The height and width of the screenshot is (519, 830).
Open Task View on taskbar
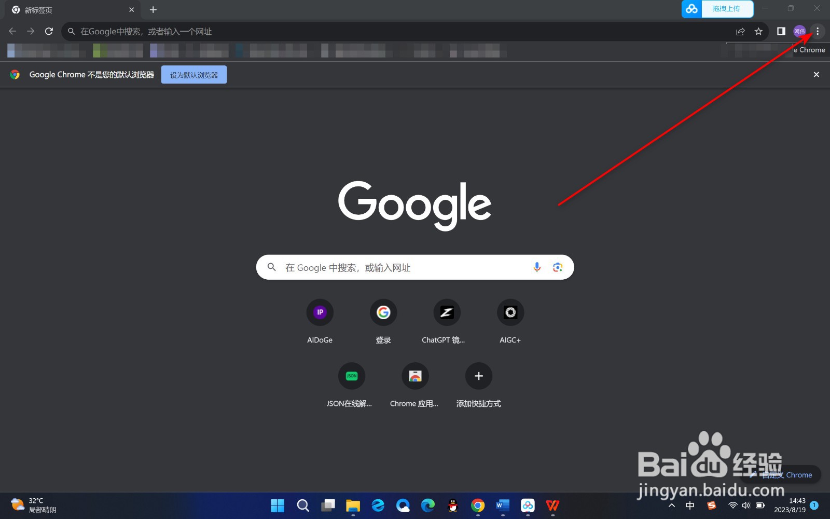(x=328, y=506)
